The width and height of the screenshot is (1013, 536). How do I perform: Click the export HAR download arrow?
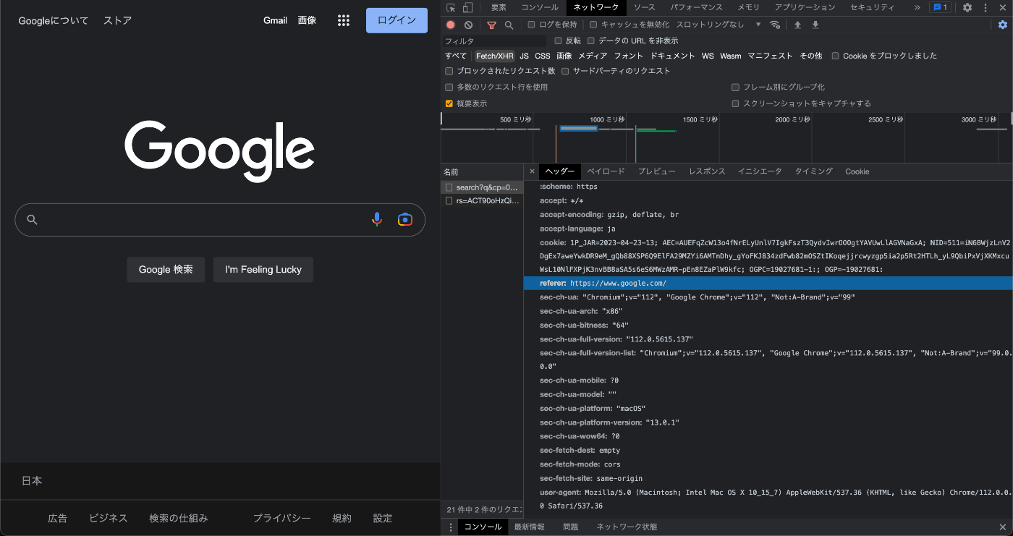click(815, 25)
